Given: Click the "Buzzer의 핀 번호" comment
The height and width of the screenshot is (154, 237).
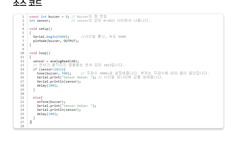Looking at the screenshot, I should click(x=92, y=17).
